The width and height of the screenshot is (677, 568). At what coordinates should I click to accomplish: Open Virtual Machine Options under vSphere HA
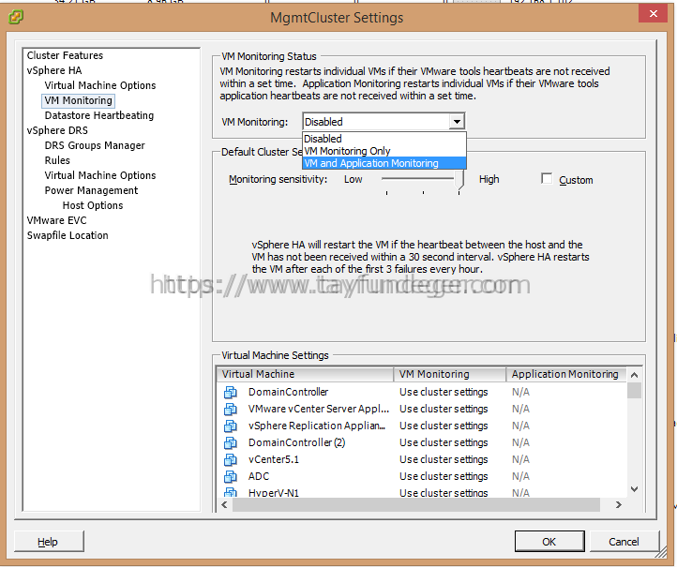pyautogui.click(x=100, y=85)
